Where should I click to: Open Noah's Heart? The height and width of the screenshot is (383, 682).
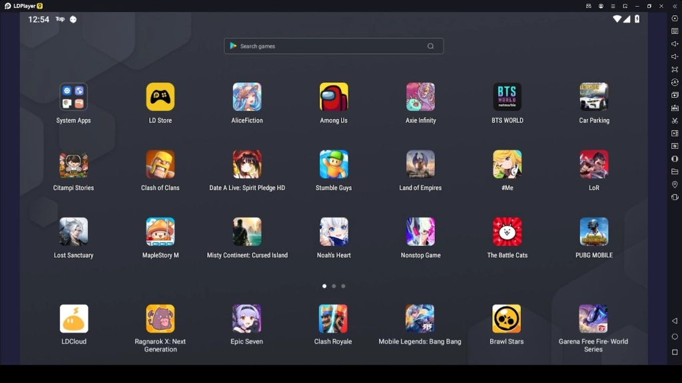tap(334, 231)
